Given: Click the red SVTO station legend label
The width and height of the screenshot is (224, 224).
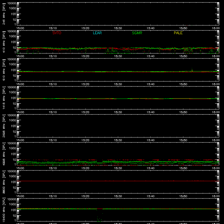Looking at the screenshot, I should (57, 33).
